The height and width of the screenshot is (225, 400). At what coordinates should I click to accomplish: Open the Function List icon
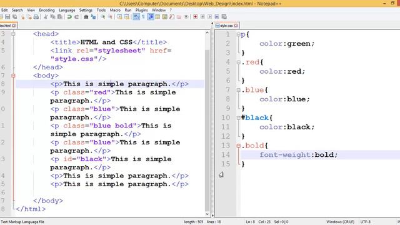click(172, 17)
